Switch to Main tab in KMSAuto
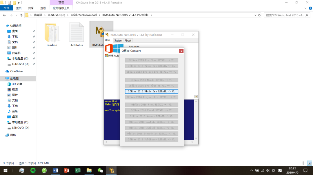 [x=108, y=40]
